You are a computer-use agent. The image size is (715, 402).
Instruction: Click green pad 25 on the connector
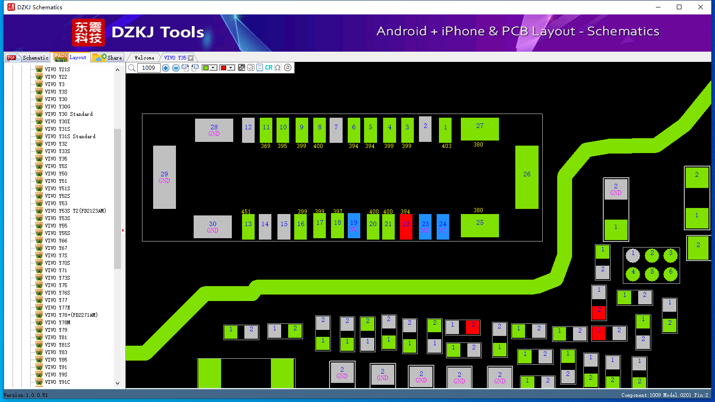480,226
